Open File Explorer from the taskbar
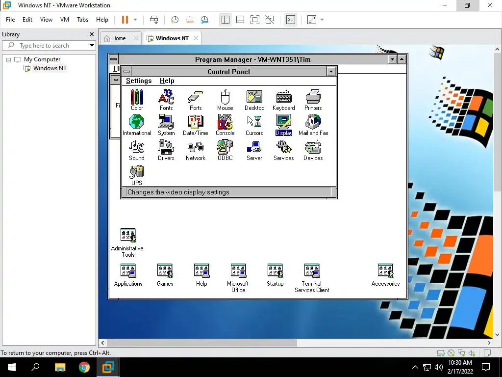Image resolution: width=502 pixels, height=377 pixels. 60,367
